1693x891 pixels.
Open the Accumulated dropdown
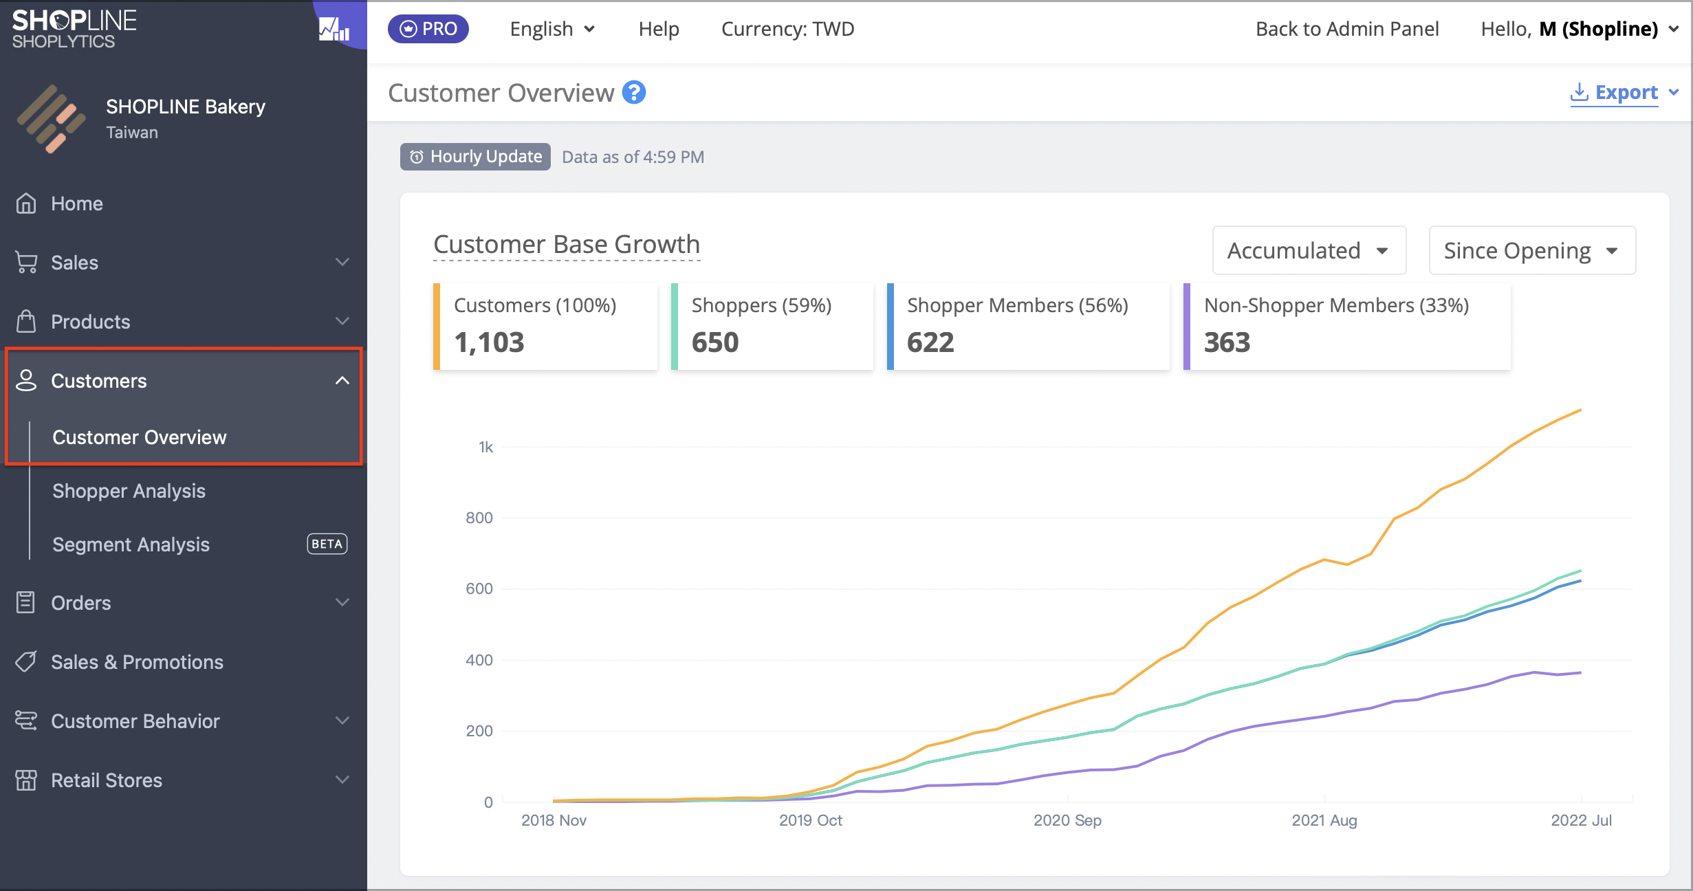click(x=1309, y=250)
